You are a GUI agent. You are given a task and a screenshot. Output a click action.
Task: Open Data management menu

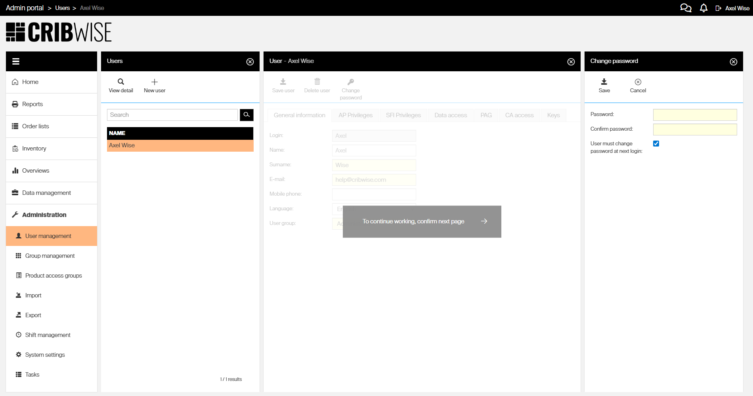click(x=46, y=193)
